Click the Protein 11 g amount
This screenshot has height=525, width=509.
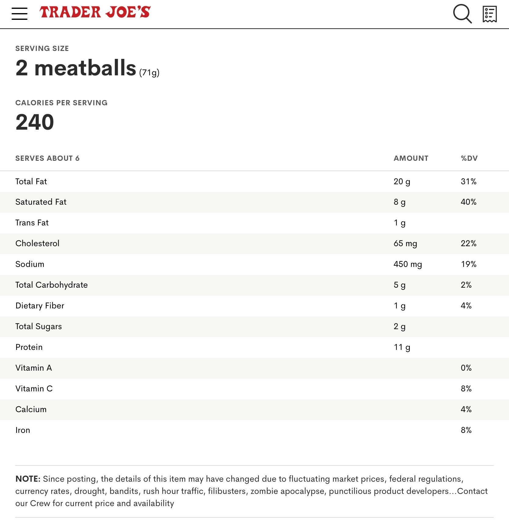402,347
